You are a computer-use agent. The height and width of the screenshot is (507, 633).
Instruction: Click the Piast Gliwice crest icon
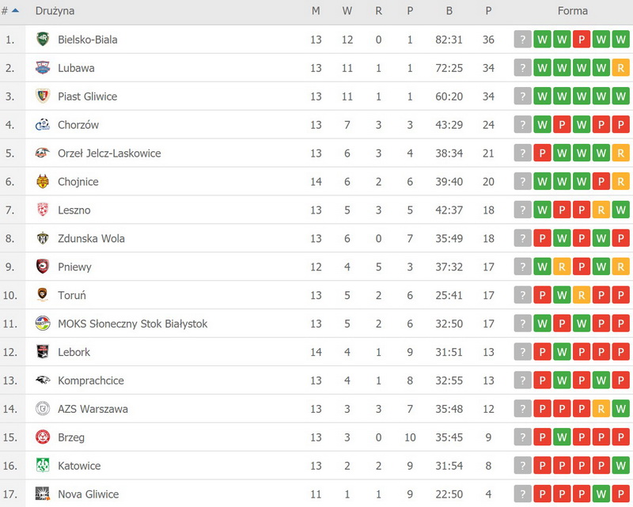[43, 96]
